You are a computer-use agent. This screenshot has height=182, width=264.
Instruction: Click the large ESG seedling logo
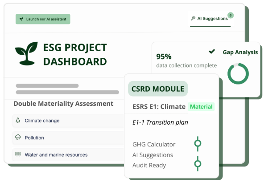click(x=26, y=53)
